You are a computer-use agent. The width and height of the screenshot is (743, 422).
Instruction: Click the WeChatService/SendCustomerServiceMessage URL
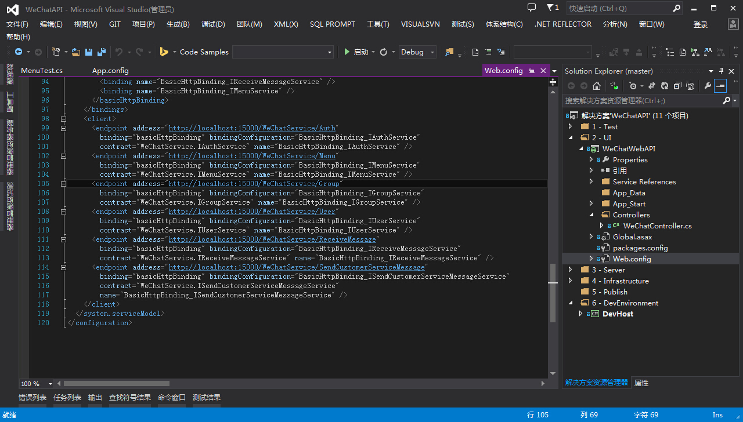297,267
